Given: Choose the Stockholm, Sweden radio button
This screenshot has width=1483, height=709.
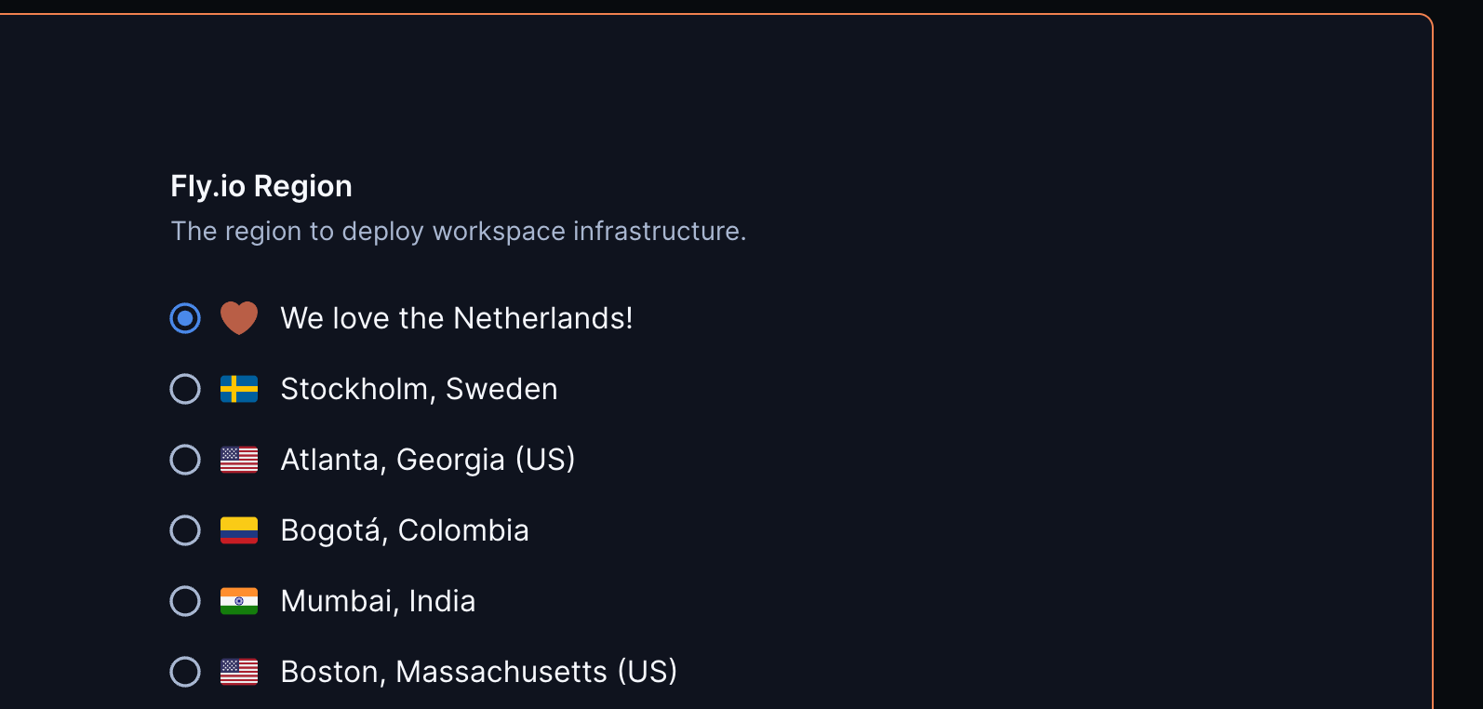Looking at the screenshot, I should (185, 389).
